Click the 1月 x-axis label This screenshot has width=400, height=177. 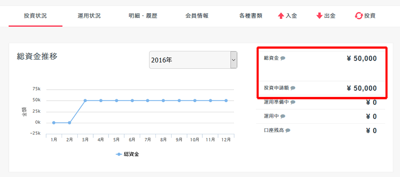[54, 140]
